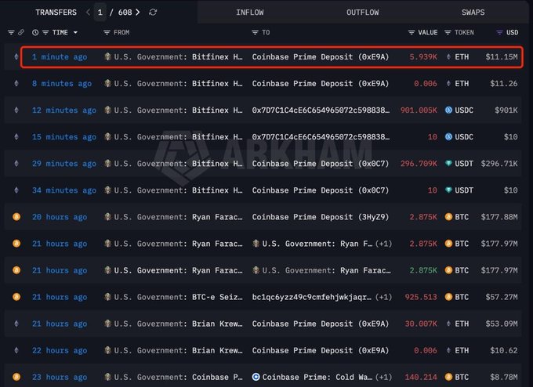Click USDT token icon in $296.71K row
This screenshot has width=533, height=387.
448,164
